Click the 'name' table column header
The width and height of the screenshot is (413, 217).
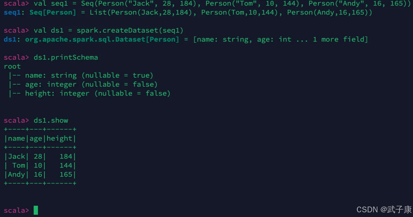(17, 139)
